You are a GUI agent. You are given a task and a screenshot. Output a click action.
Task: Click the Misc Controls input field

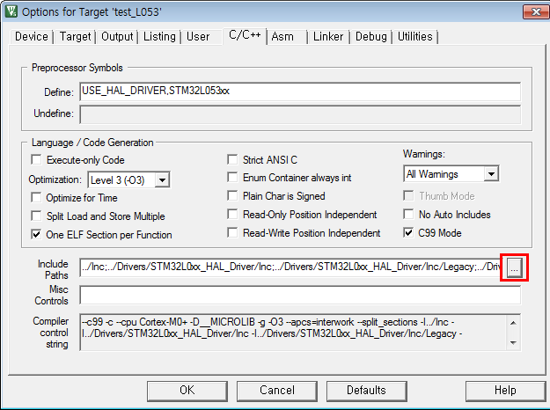tap(300, 295)
